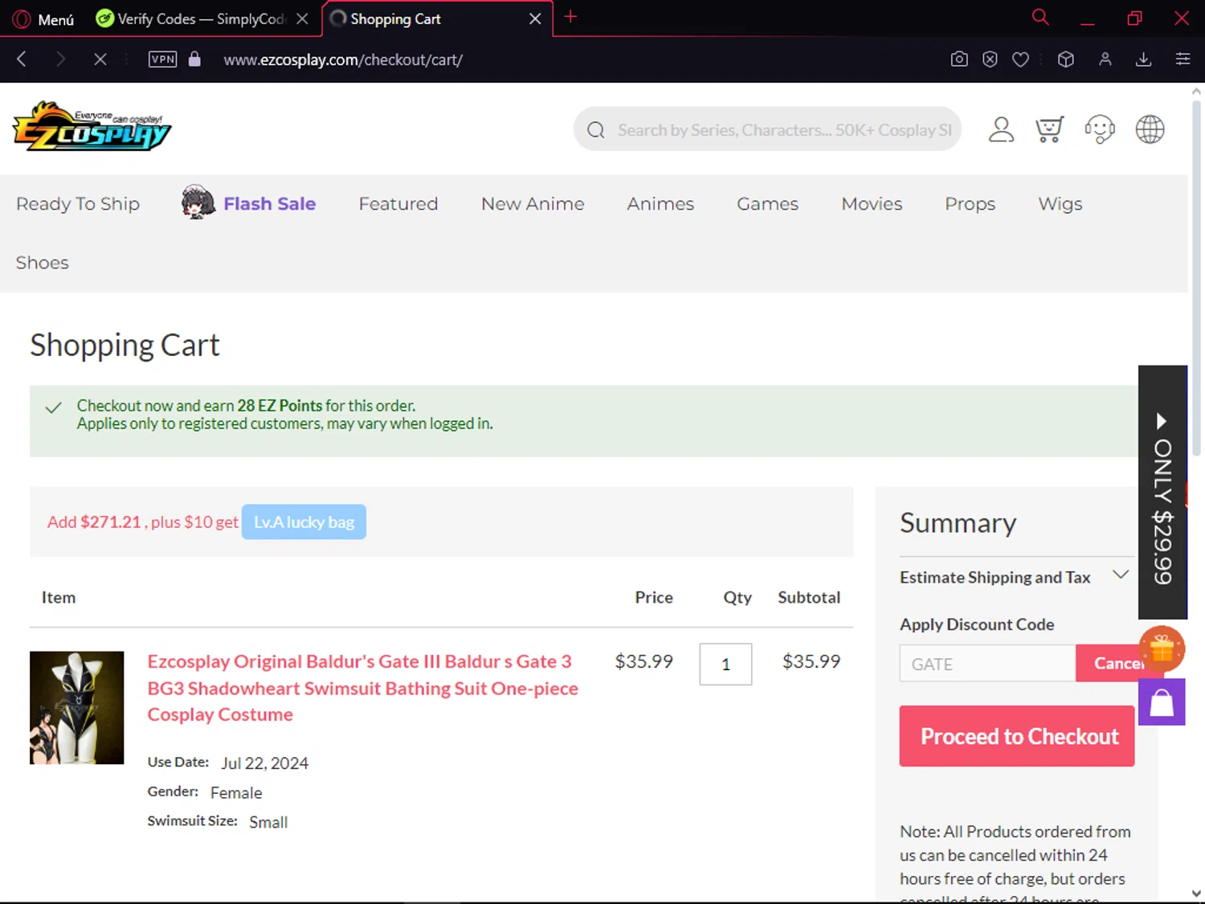Toggle the VPN badge
Image resolution: width=1205 pixels, height=904 pixels.
162,59
